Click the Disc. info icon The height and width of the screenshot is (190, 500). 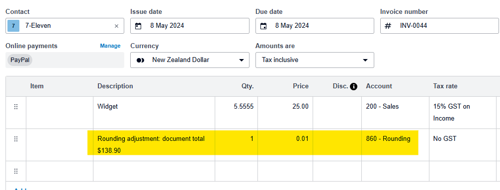coord(353,86)
